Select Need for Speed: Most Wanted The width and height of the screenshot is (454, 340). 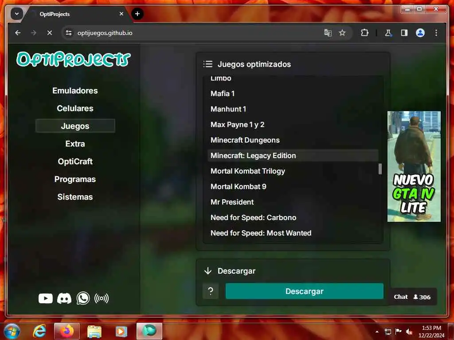[x=293, y=233]
